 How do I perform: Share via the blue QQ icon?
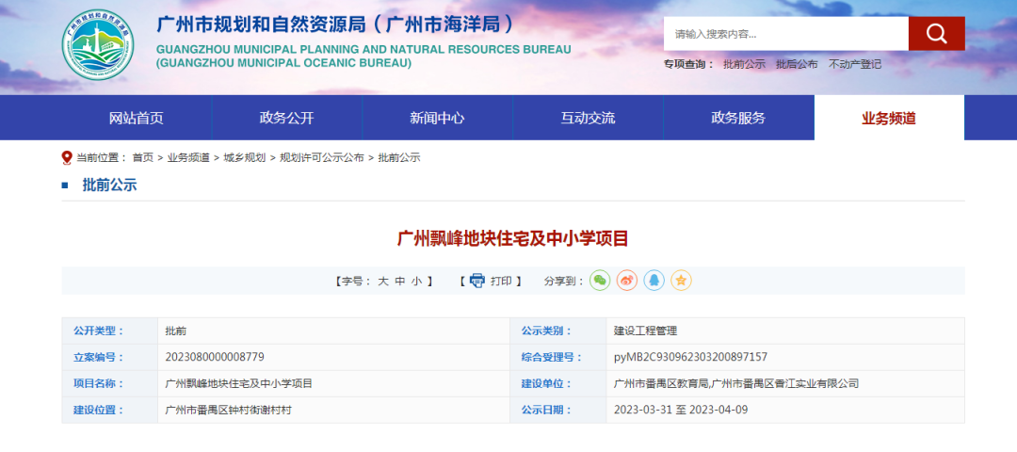654,281
